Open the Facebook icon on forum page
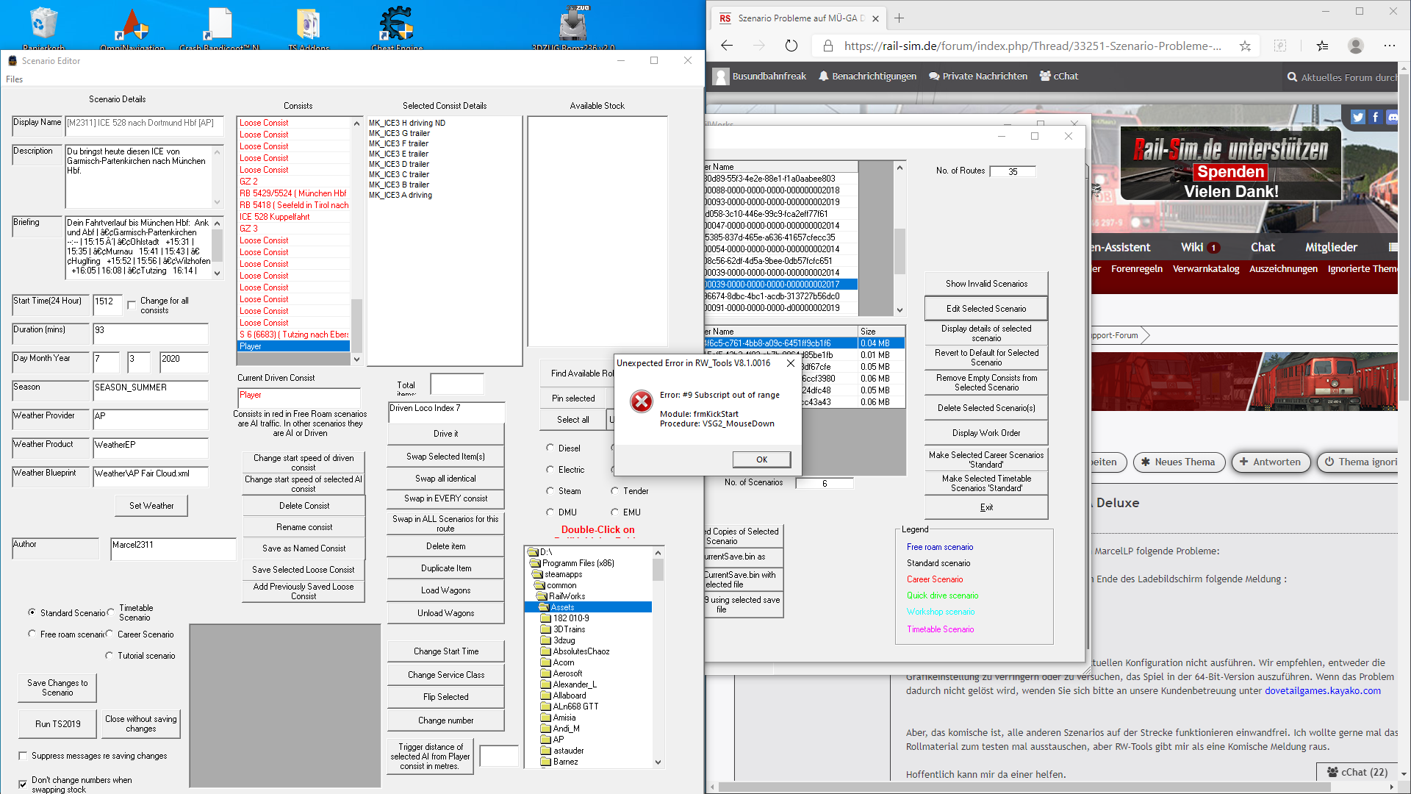 point(1375,117)
